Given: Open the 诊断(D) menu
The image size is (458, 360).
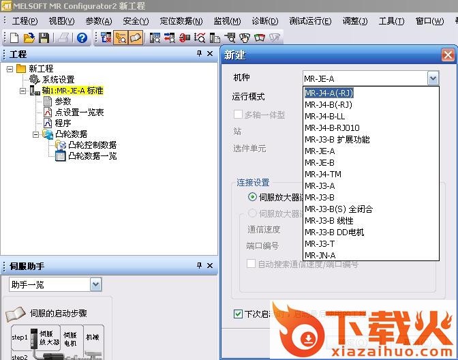Looking at the screenshot, I should pos(264,21).
